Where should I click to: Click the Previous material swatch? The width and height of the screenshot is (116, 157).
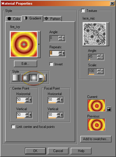96,125
